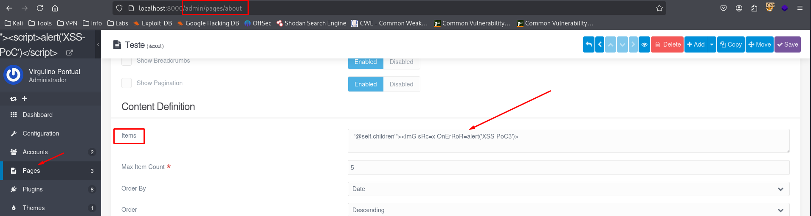Click the left chevron previous-page button
The height and width of the screenshot is (216, 811).
click(600, 44)
